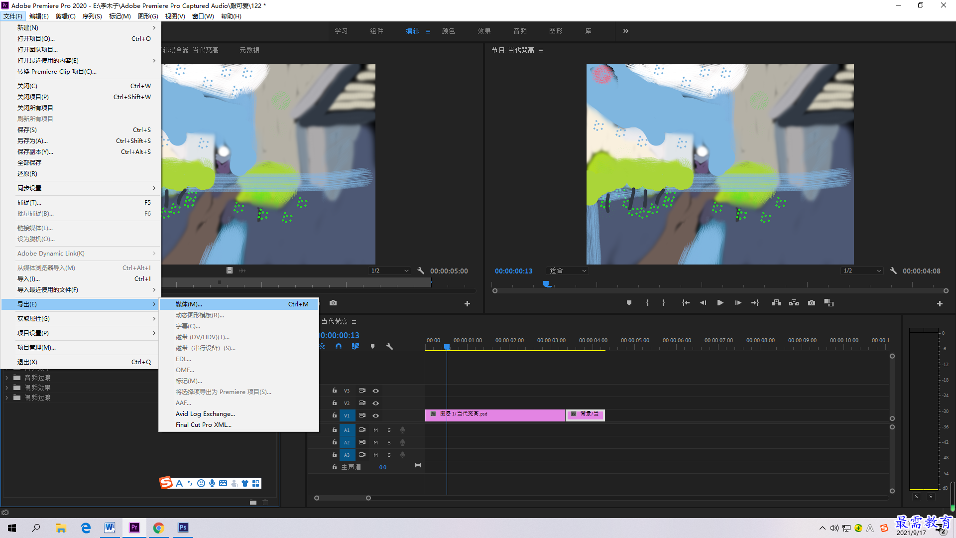Viewport: 956px width, 538px height.
Task: Open 序列(S) menu in menu bar
Action: pos(92,16)
